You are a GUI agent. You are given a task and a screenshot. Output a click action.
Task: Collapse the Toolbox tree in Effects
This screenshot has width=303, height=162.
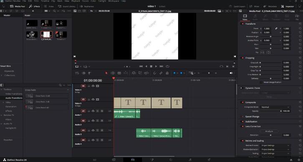coord(1,90)
